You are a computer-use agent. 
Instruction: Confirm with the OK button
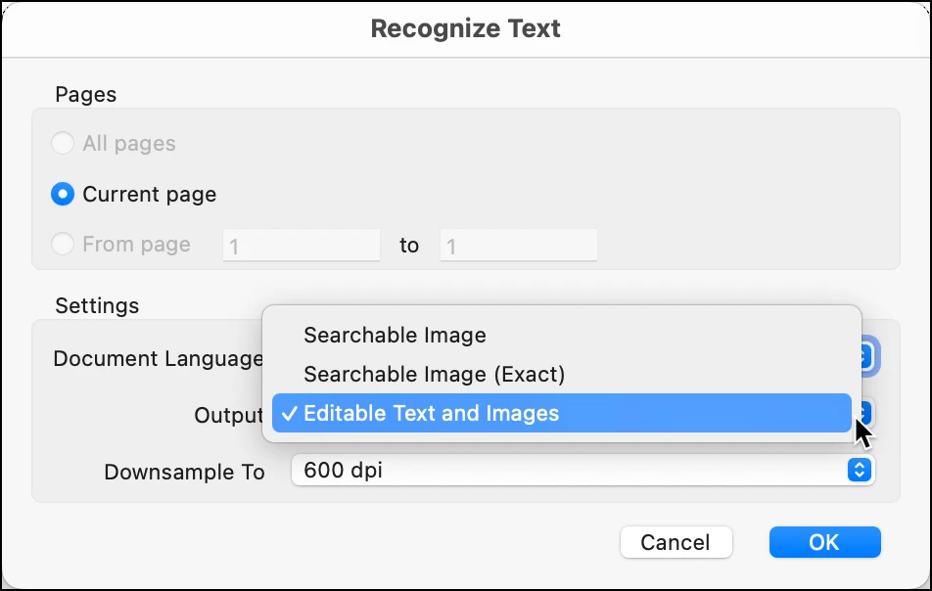(824, 542)
